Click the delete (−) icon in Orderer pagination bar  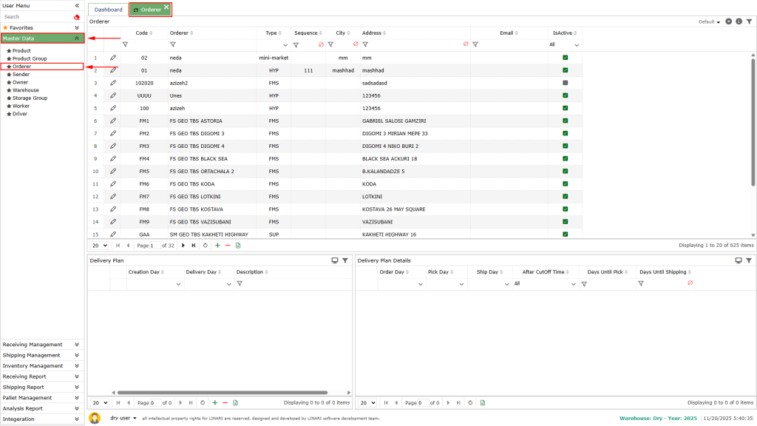[227, 245]
